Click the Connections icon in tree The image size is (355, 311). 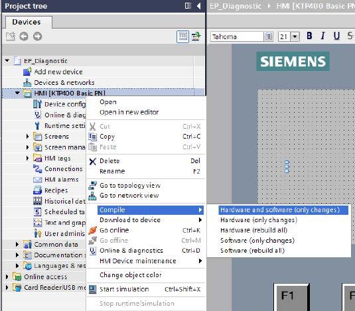pos(37,168)
